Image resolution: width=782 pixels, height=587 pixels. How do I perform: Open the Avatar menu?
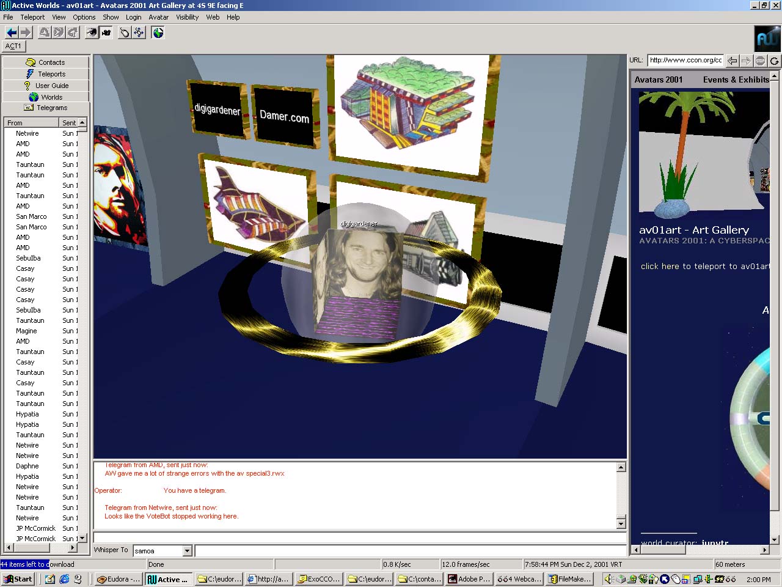point(158,17)
